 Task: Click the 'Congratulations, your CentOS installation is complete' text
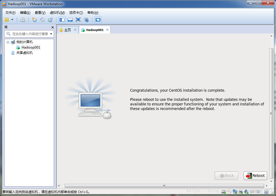pos(178,90)
